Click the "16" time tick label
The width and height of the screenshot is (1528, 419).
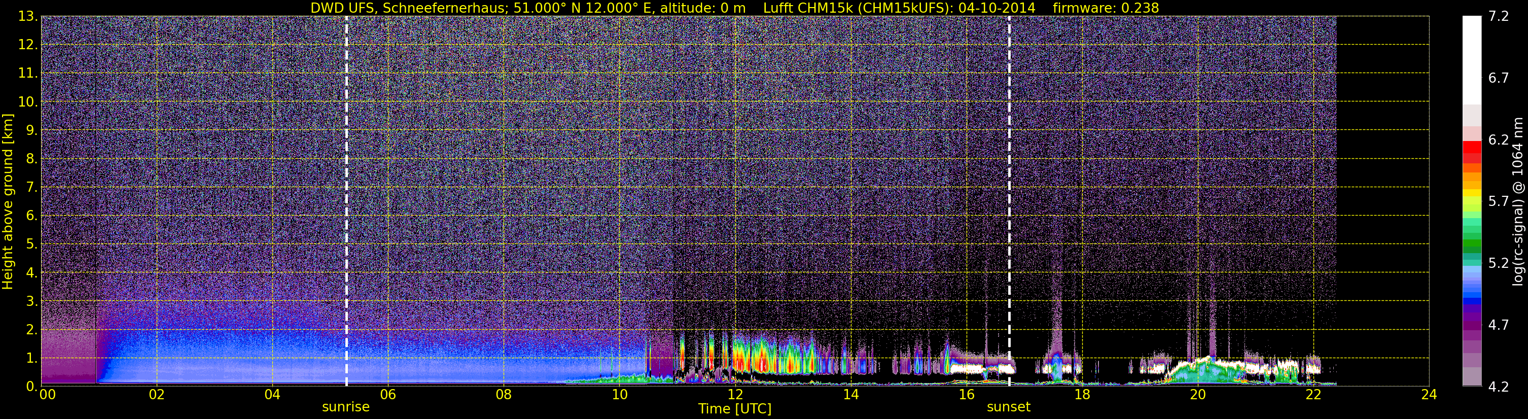click(966, 395)
